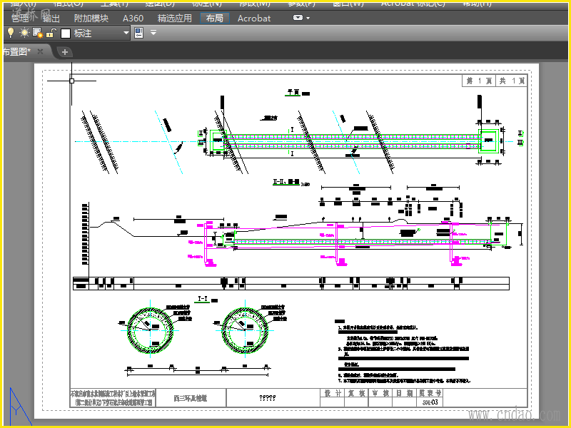The width and height of the screenshot is (571, 428).
Task: Open the 帮助(H) menu
Action: point(477,4)
